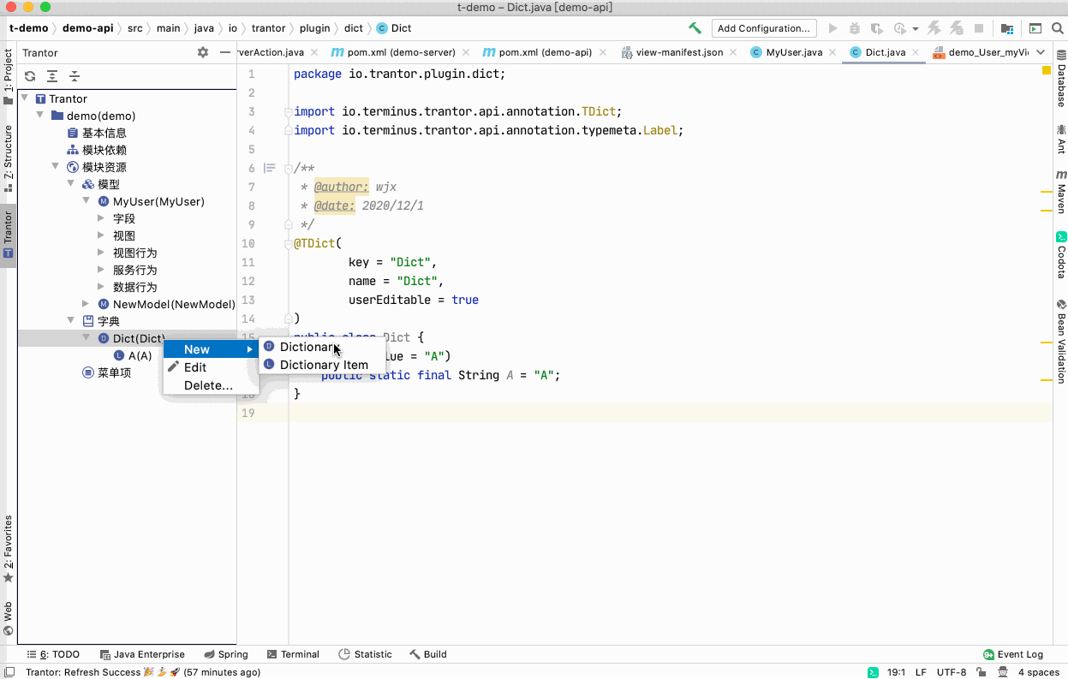Expand the NewModel(NewModel) tree node
Viewport: 1068px width, 679px height.
pyautogui.click(x=86, y=304)
